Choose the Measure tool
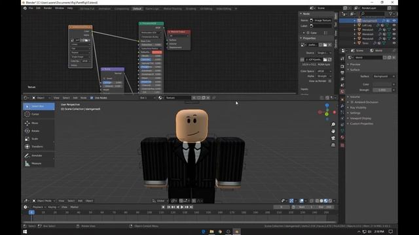 coord(39,163)
